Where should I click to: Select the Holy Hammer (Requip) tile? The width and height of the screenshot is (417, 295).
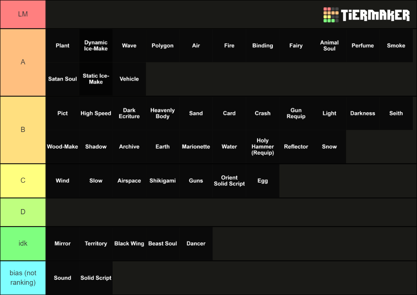(263, 147)
